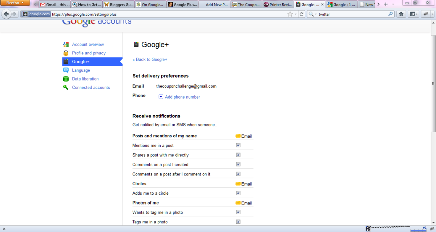Reload the page with the refresh icon

302,14
